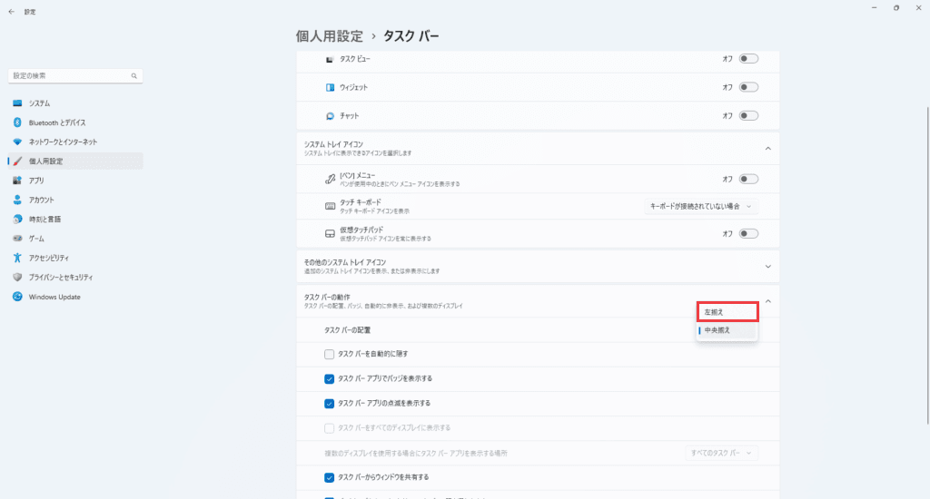Click the back arrow in the settings header

click(11, 12)
